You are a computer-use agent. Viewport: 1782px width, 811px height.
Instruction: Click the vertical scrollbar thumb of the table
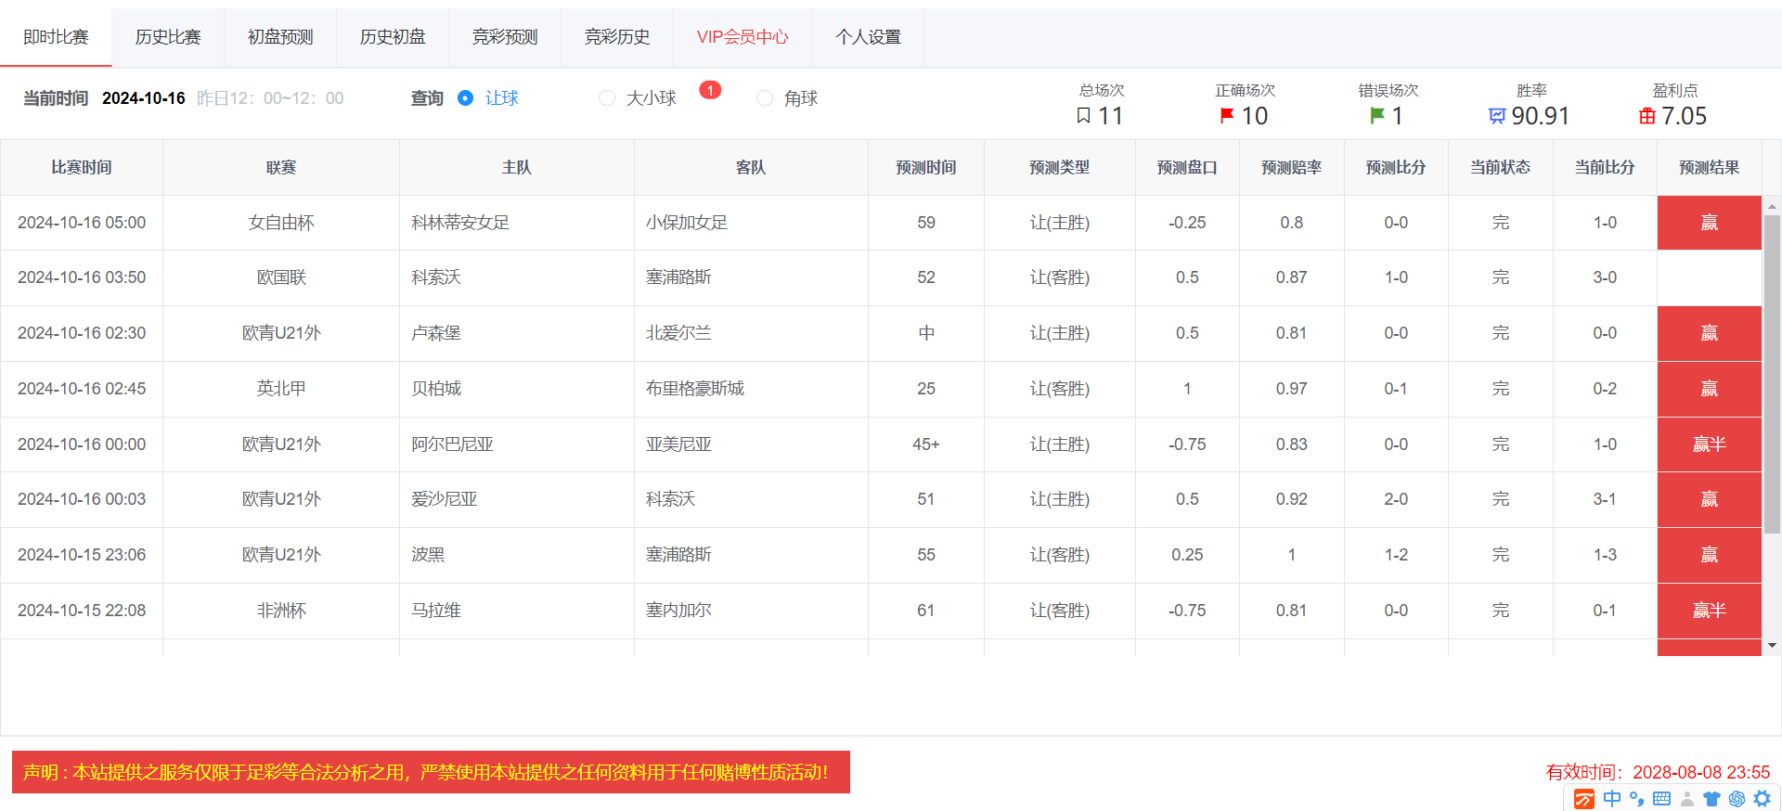[1772, 374]
